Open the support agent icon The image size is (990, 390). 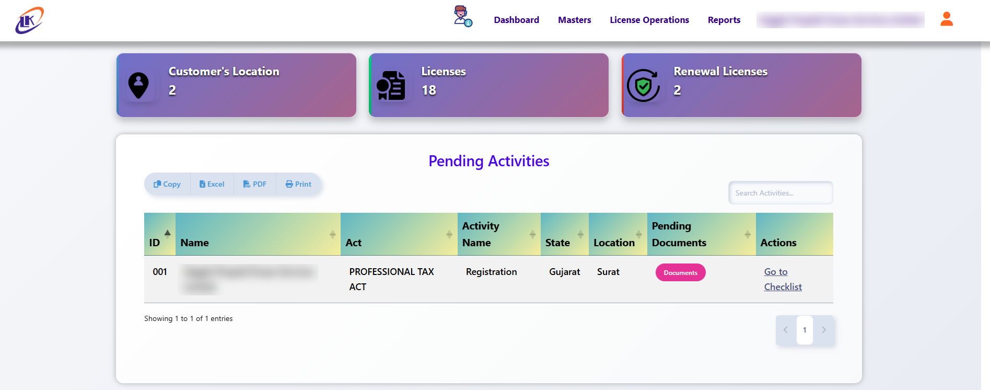463,16
